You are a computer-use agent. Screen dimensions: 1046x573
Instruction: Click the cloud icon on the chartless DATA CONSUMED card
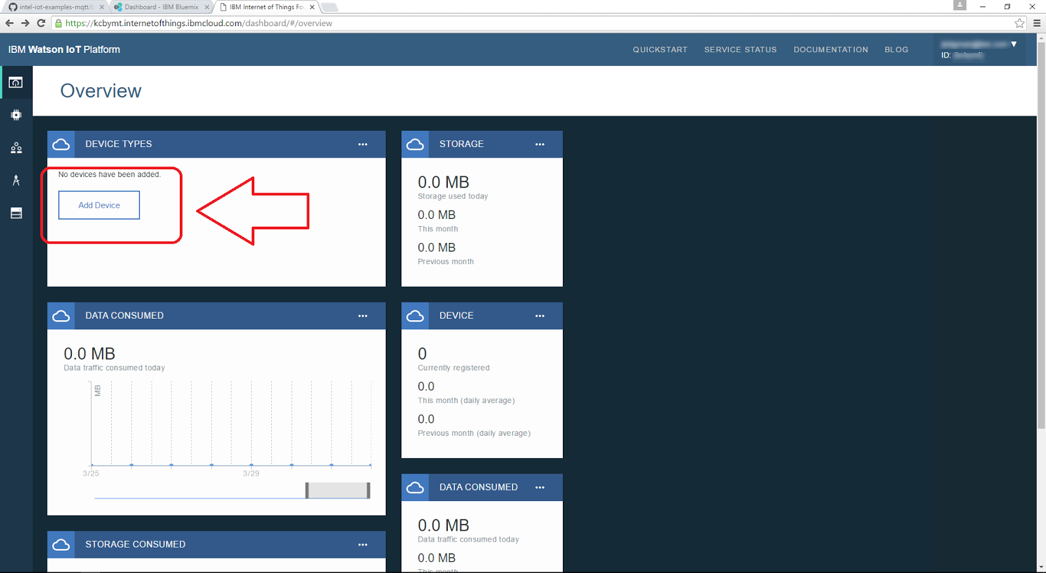415,487
